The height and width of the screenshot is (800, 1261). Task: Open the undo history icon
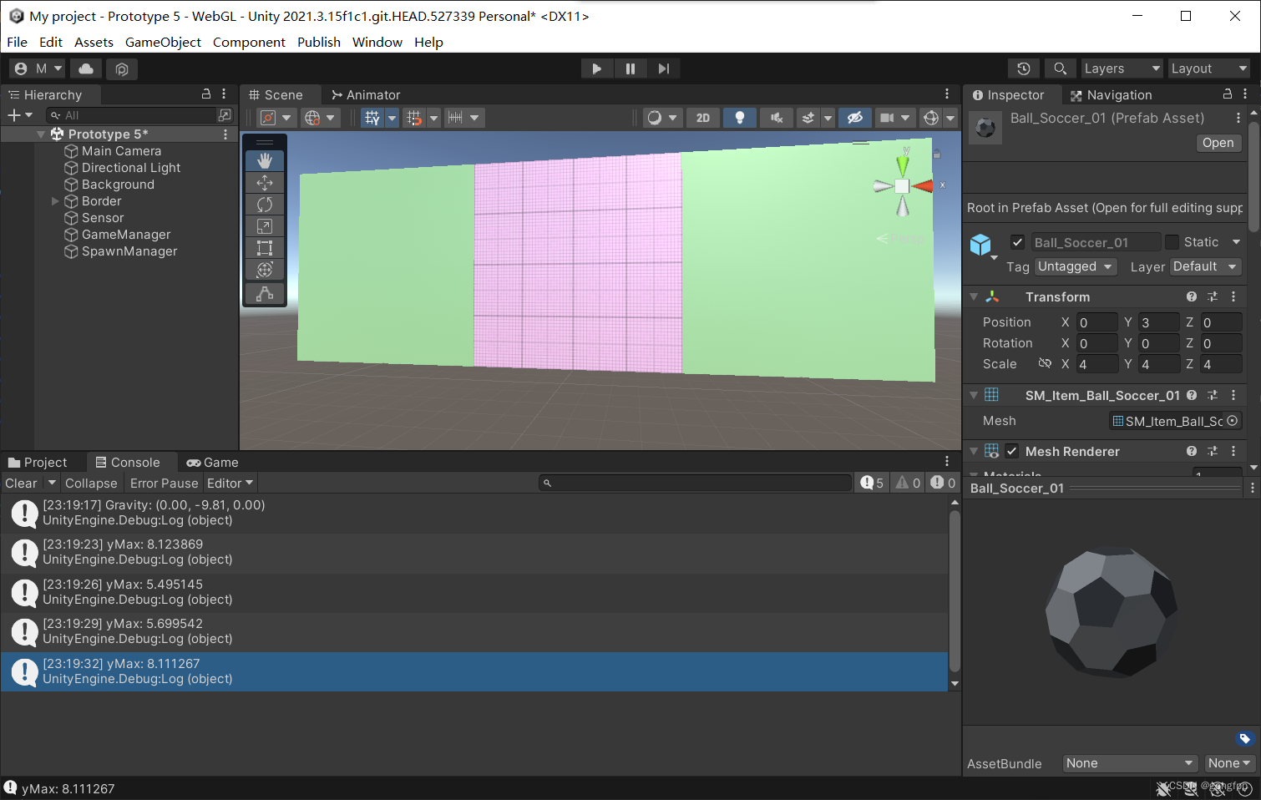point(1024,68)
